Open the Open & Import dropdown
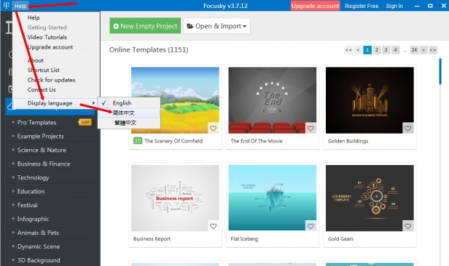The image size is (449, 266). (216, 26)
